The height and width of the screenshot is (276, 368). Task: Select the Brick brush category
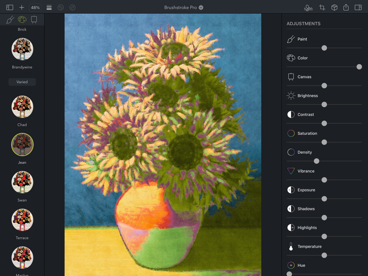coord(22,29)
